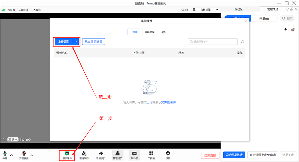299x162 pixels.
Task: Click 关闭学员连麦 button
Action: click(x=234, y=155)
